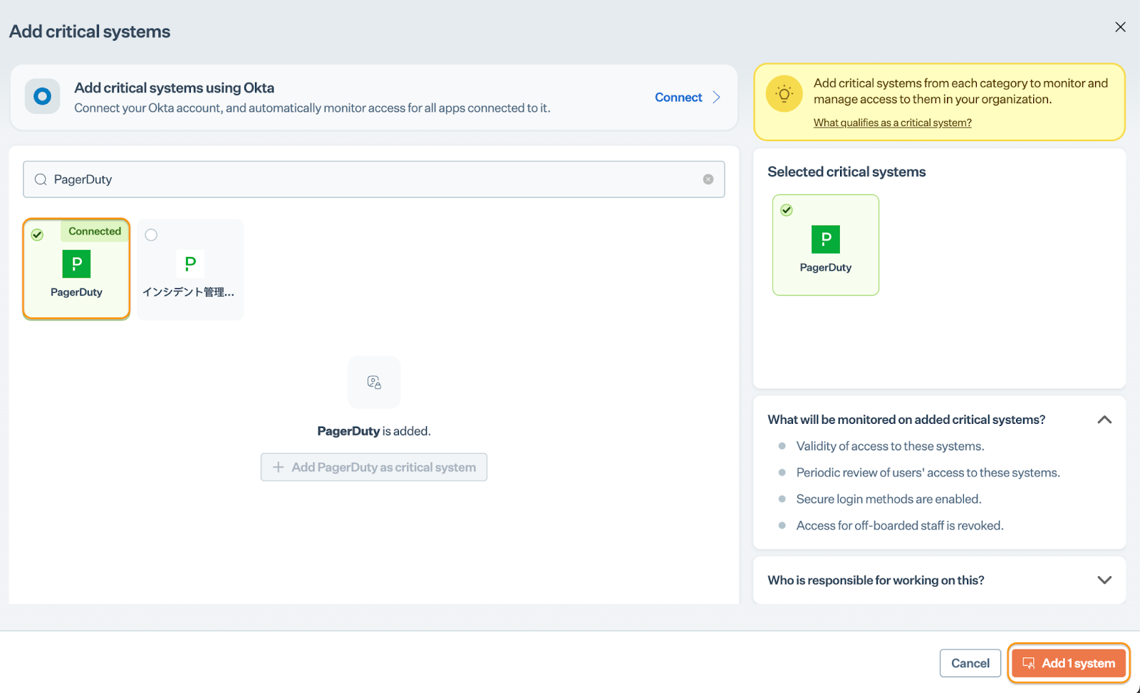Image resolution: width=1140 pixels, height=693 pixels.
Task: Select the インシデント管理 radio button
Action: coord(151,235)
